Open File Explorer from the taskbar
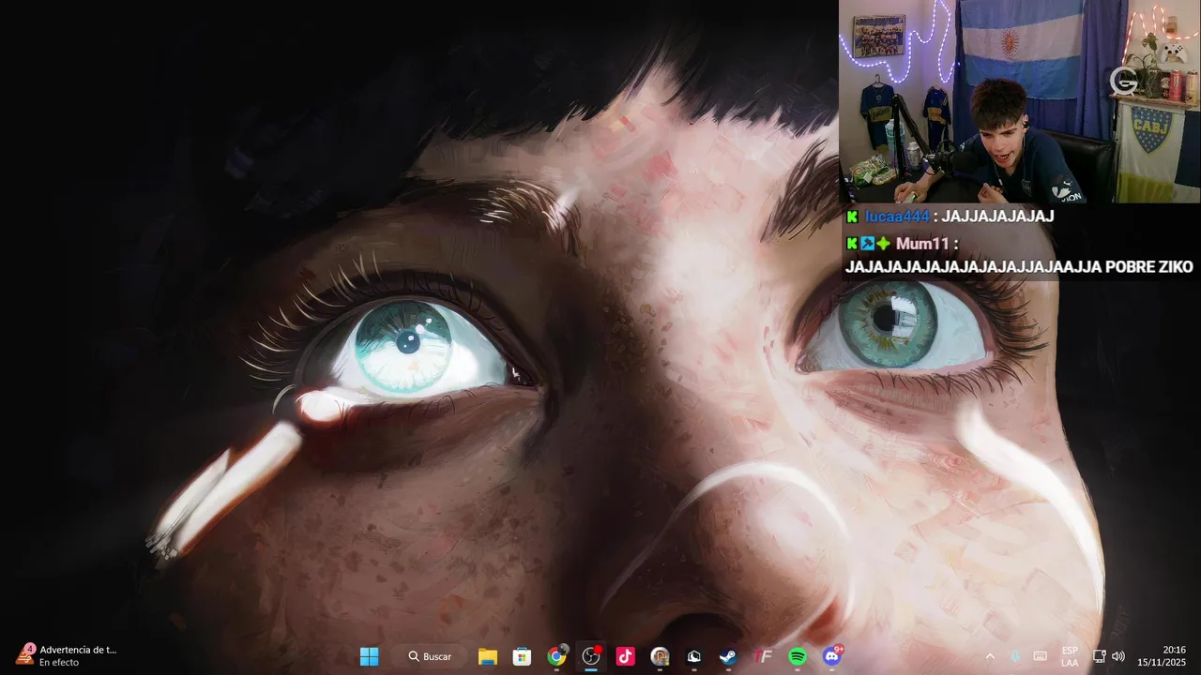This screenshot has height=675, width=1201. pyautogui.click(x=487, y=656)
